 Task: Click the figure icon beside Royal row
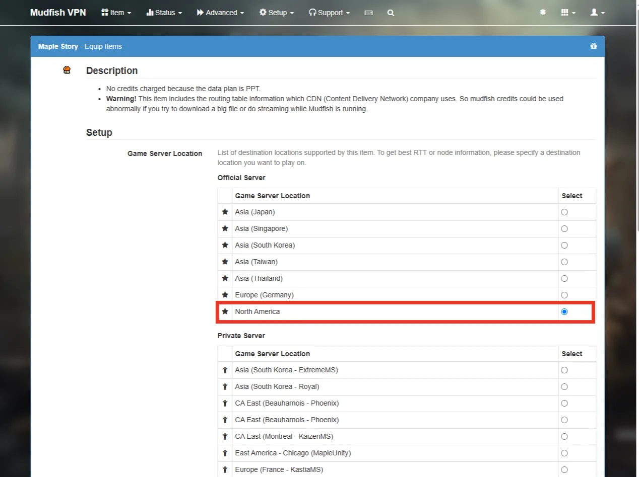225,386
